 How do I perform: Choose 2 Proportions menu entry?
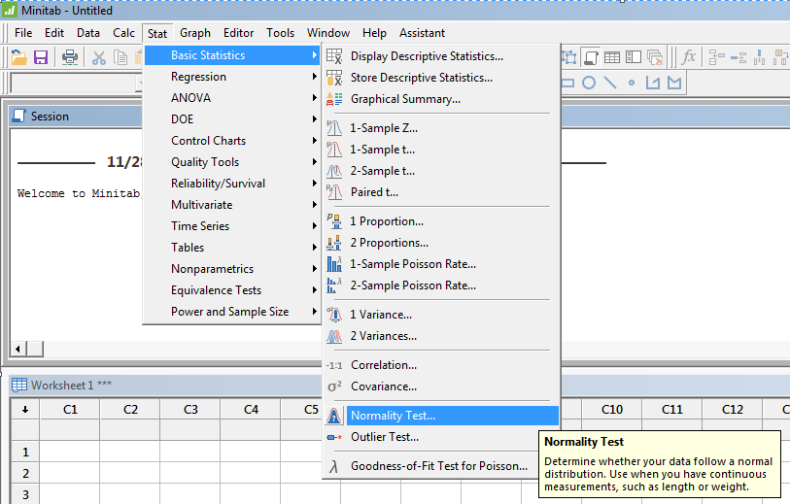pyautogui.click(x=441, y=243)
